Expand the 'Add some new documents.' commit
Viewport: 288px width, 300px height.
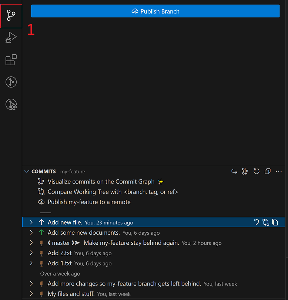31,233
